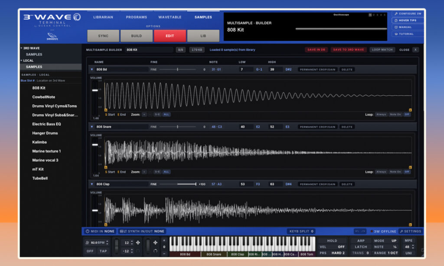Set 808 Bd loop to Note On
The image size is (444, 266).
pyautogui.click(x=395, y=115)
